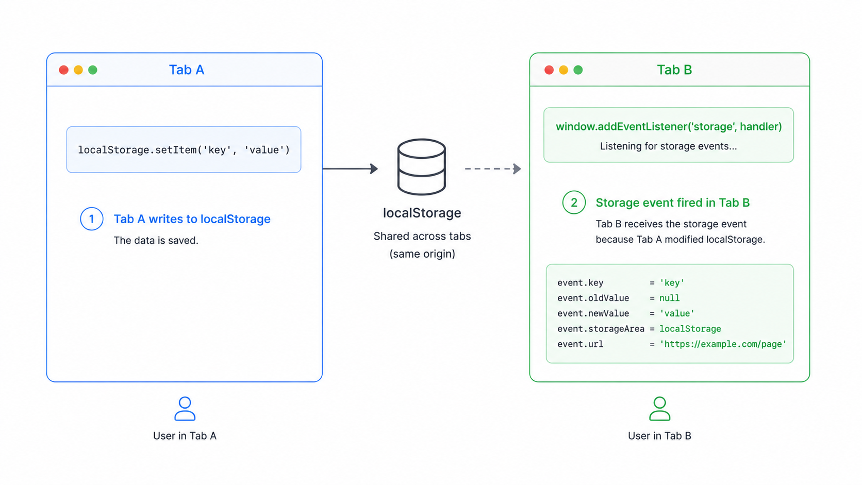
Task: Click the window.addEventListener code text
Action: point(669,127)
